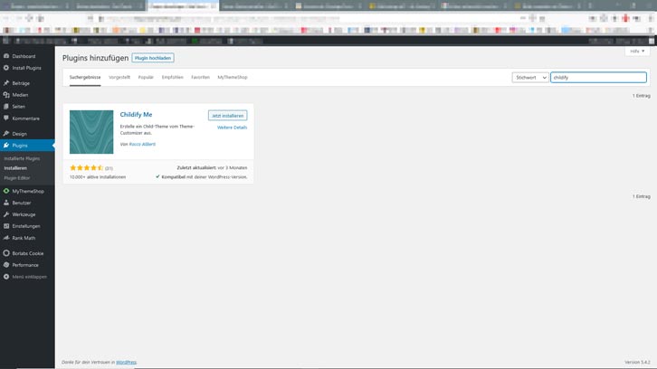Viewport: 657px width, 369px height.
Task: Open the Dashboard menu label
Action: 24,56
